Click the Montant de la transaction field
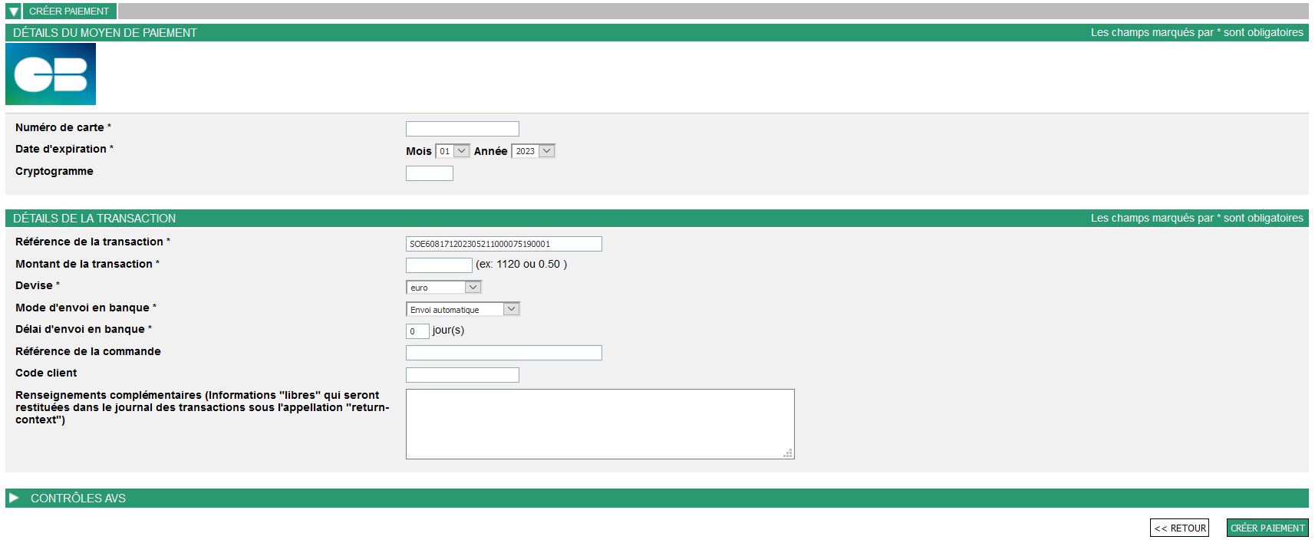Image resolution: width=1315 pixels, height=543 pixels. tap(439, 265)
